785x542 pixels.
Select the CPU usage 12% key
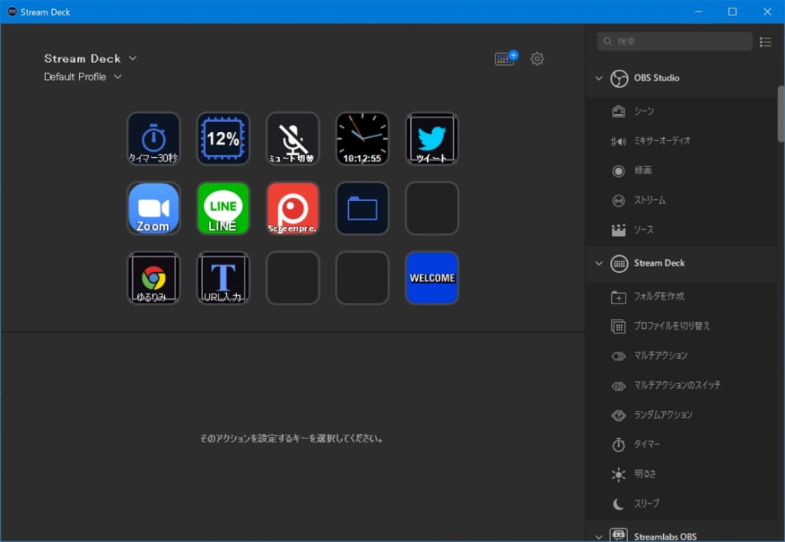pos(223,139)
